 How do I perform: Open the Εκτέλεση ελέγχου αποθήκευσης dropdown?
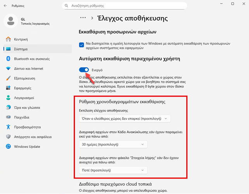click(124, 119)
